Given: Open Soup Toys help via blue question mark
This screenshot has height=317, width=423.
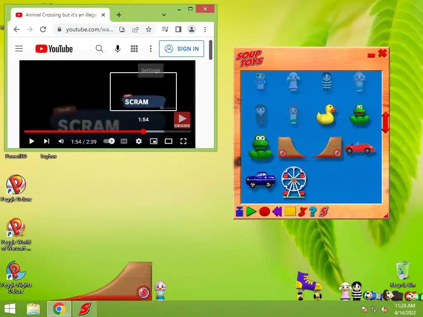Looking at the screenshot, I should point(313,212).
